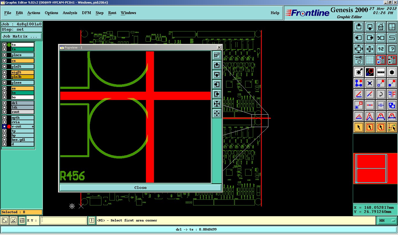Click the Popview detach window icon
This screenshot has height=235, width=398.
click(217, 56)
